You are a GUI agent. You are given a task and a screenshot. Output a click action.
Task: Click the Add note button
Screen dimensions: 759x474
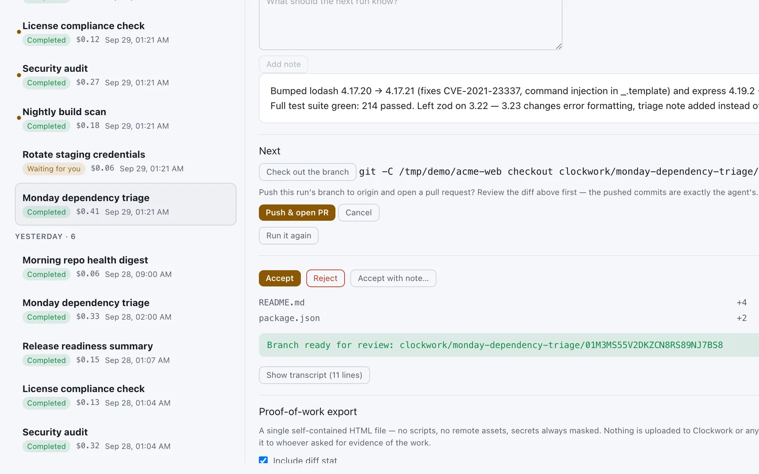click(x=284, y=64)
